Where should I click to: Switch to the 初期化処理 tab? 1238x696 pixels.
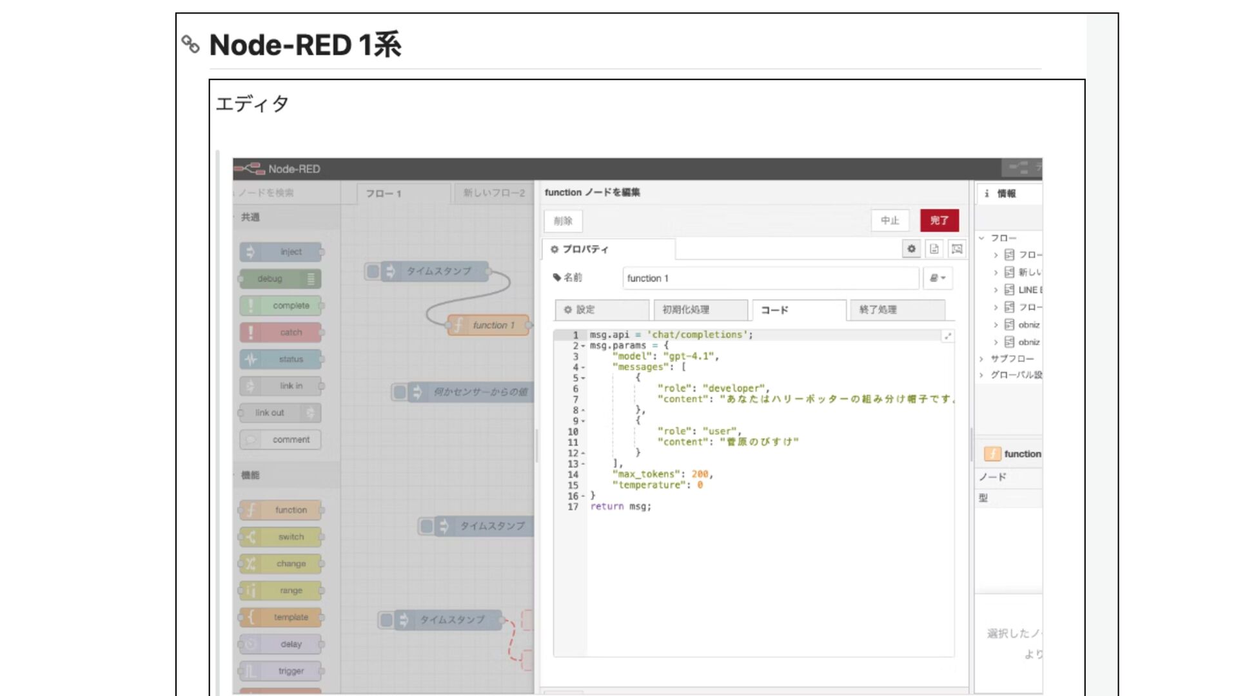click(x=700, y=310)
